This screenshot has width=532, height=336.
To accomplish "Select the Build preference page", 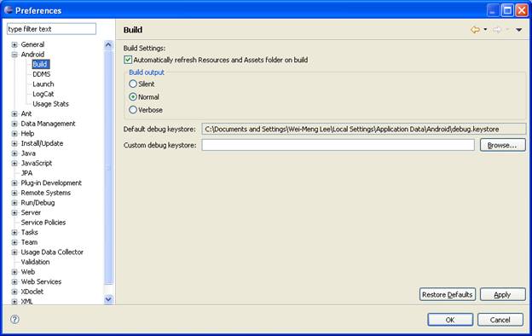I will click(x=40, y=64).
